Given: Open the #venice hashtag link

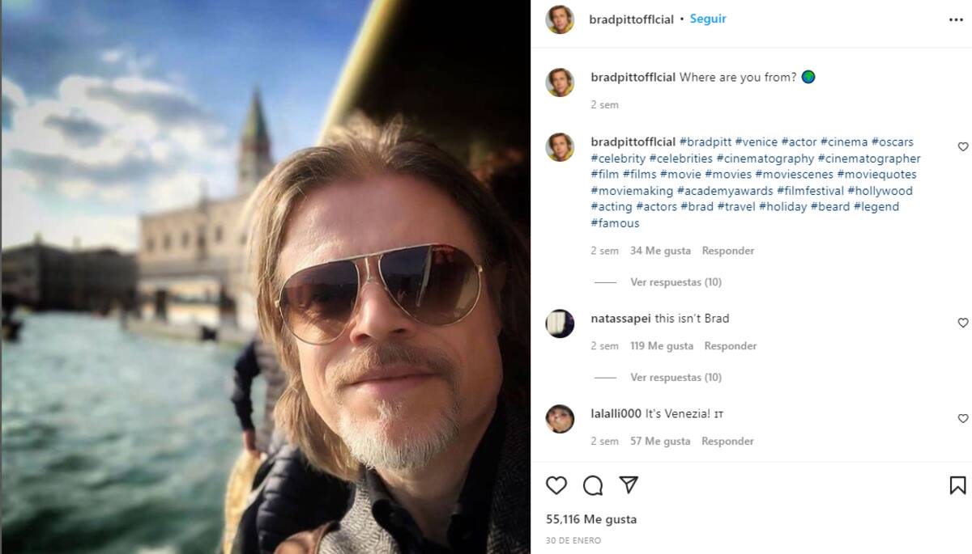Looking at the screenshot, I should click(756, 142).
